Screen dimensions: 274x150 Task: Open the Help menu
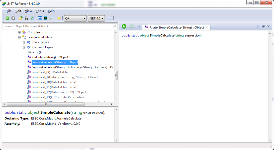[x=51, y=11]
